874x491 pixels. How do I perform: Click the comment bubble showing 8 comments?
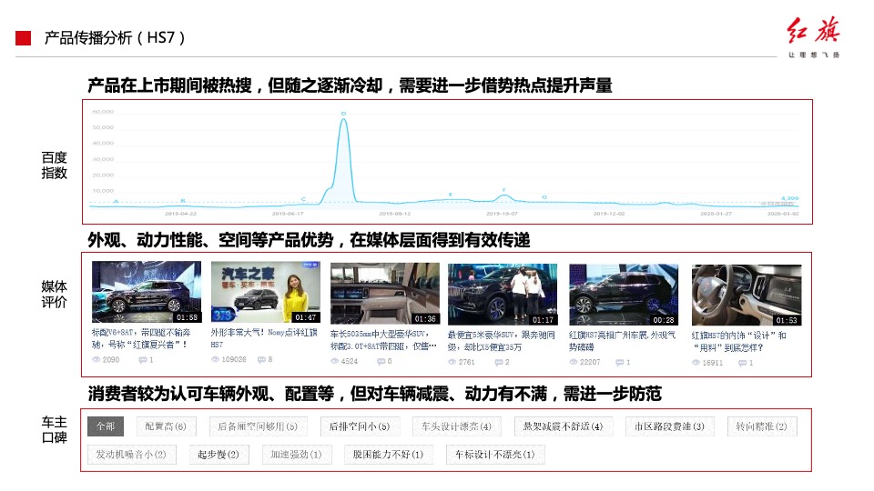tap(261, 360)
